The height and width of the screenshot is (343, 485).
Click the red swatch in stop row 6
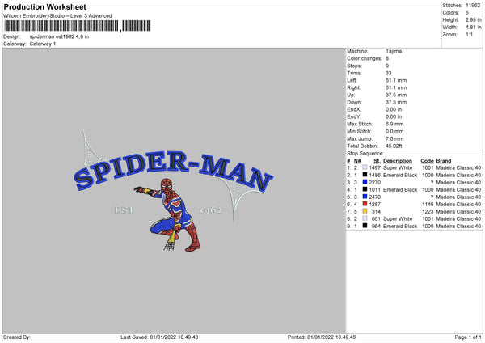(365, 204)
